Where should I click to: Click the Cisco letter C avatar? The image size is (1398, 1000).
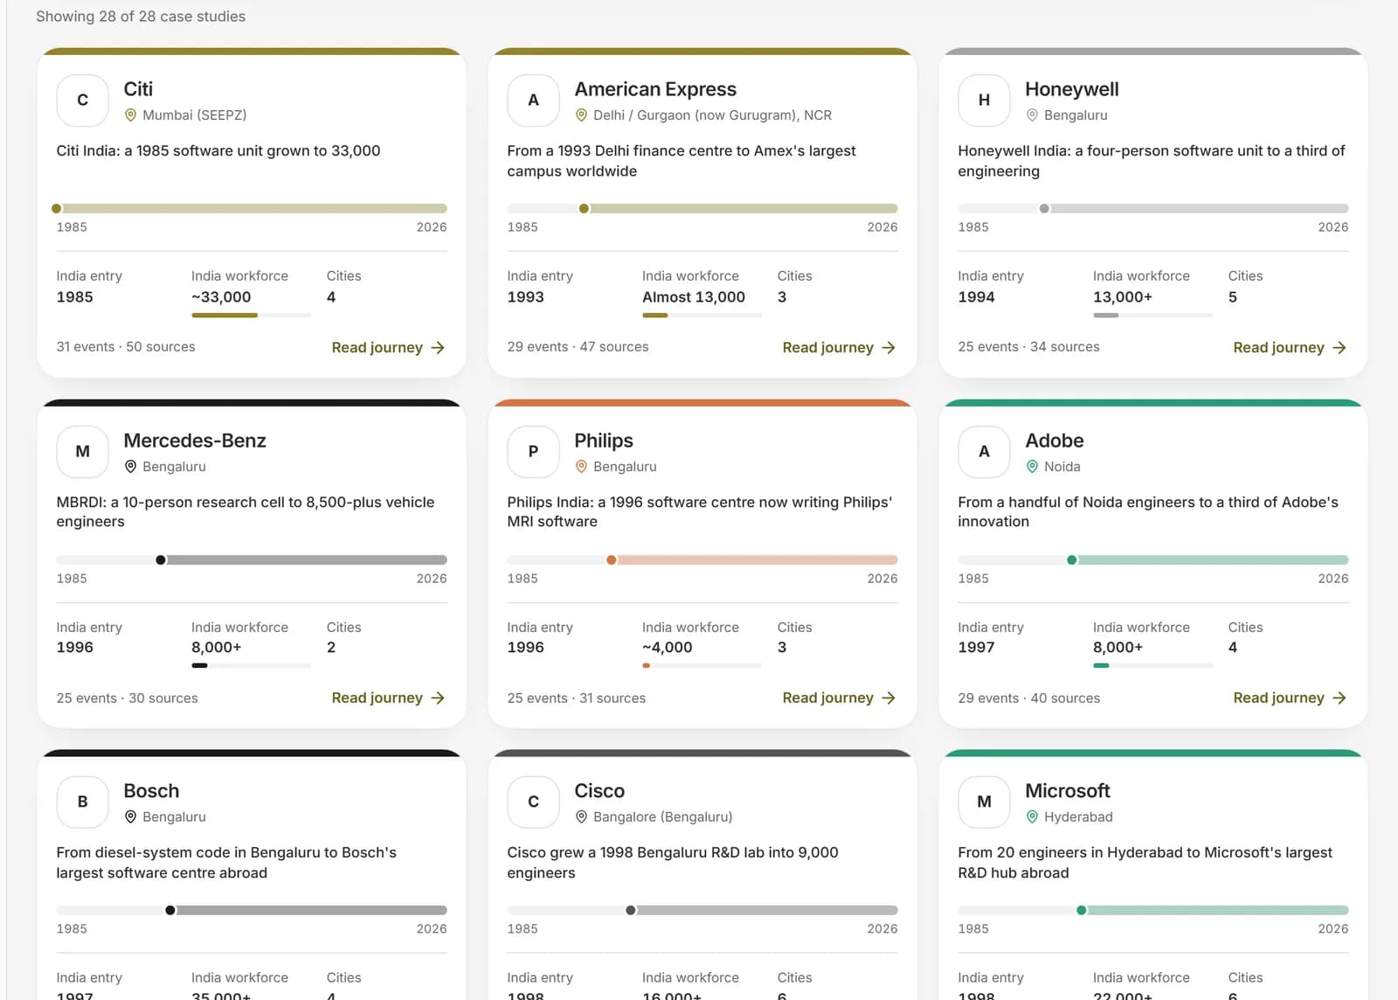coord(533,802)
